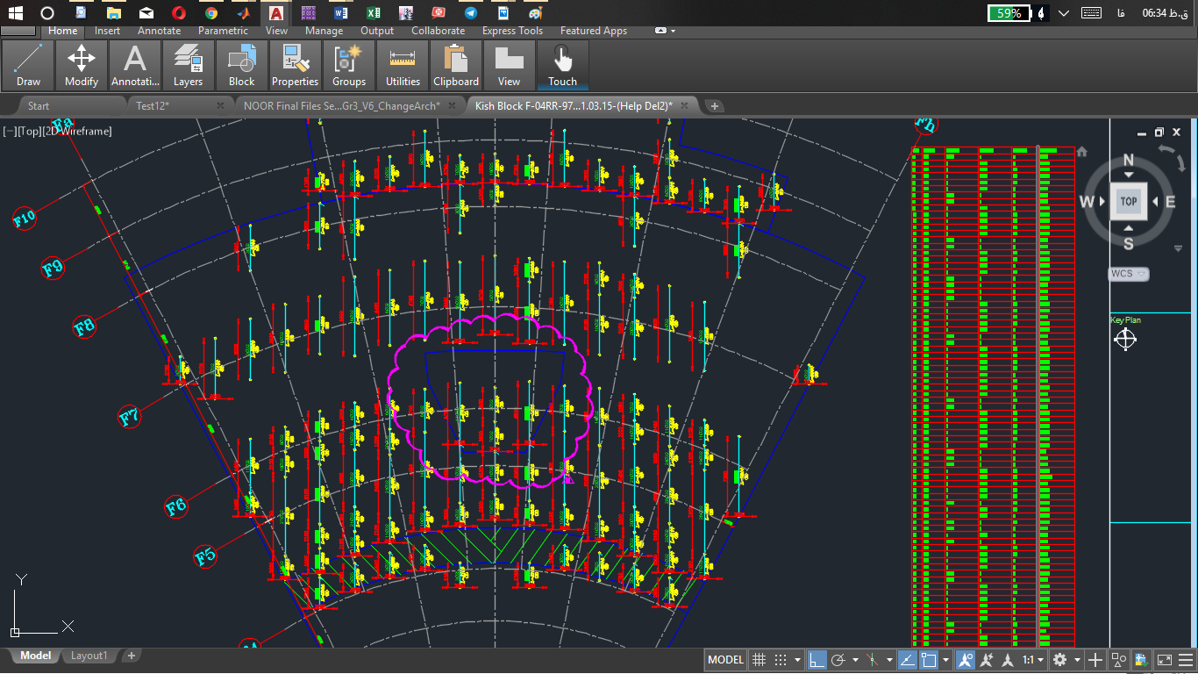Toggle Object Snap in status bar
1198x674 pixels.
point(929,660)
